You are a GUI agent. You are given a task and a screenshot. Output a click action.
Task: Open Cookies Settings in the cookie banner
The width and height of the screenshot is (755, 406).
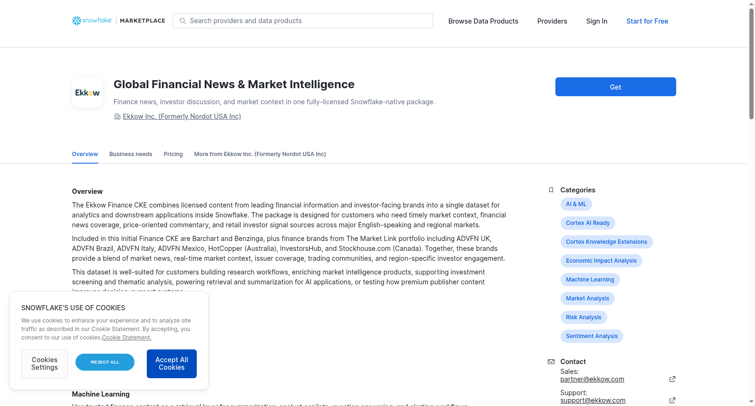point(44,364)
